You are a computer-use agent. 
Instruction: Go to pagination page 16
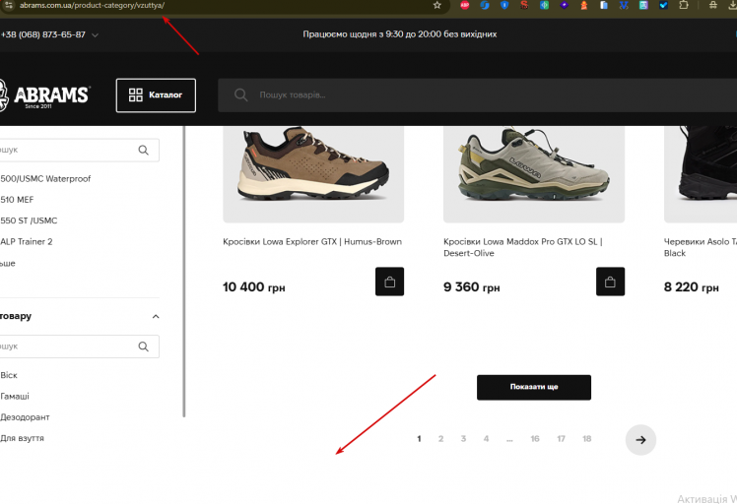pyautogui.click(x=535, y=439)
